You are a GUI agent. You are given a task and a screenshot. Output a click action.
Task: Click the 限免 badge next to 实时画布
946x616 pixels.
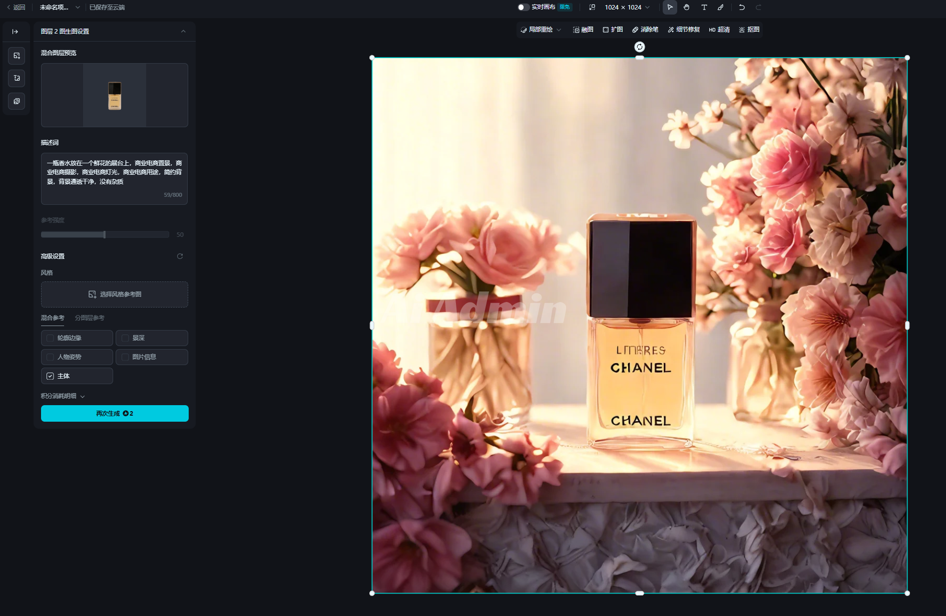coord(565,7)
